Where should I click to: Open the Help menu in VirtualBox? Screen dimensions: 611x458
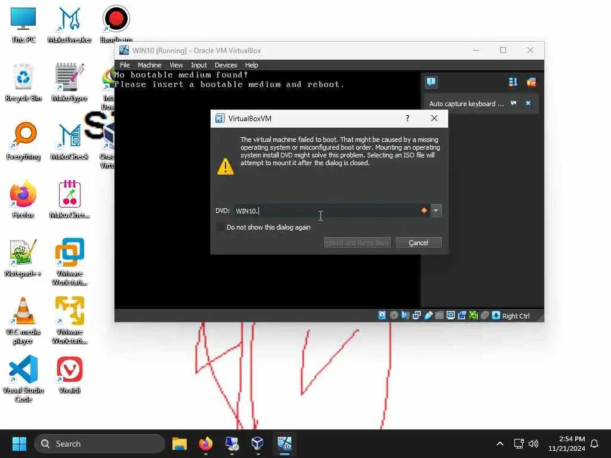click(x=251, y=65)
